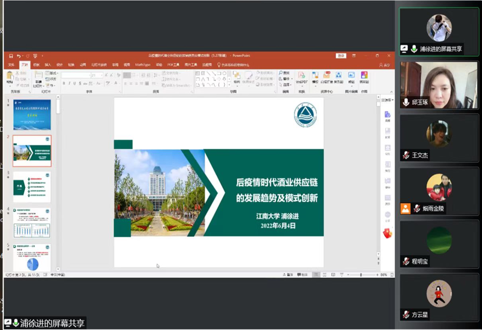Toggle Bold formatting in font group

click(64, 84)
